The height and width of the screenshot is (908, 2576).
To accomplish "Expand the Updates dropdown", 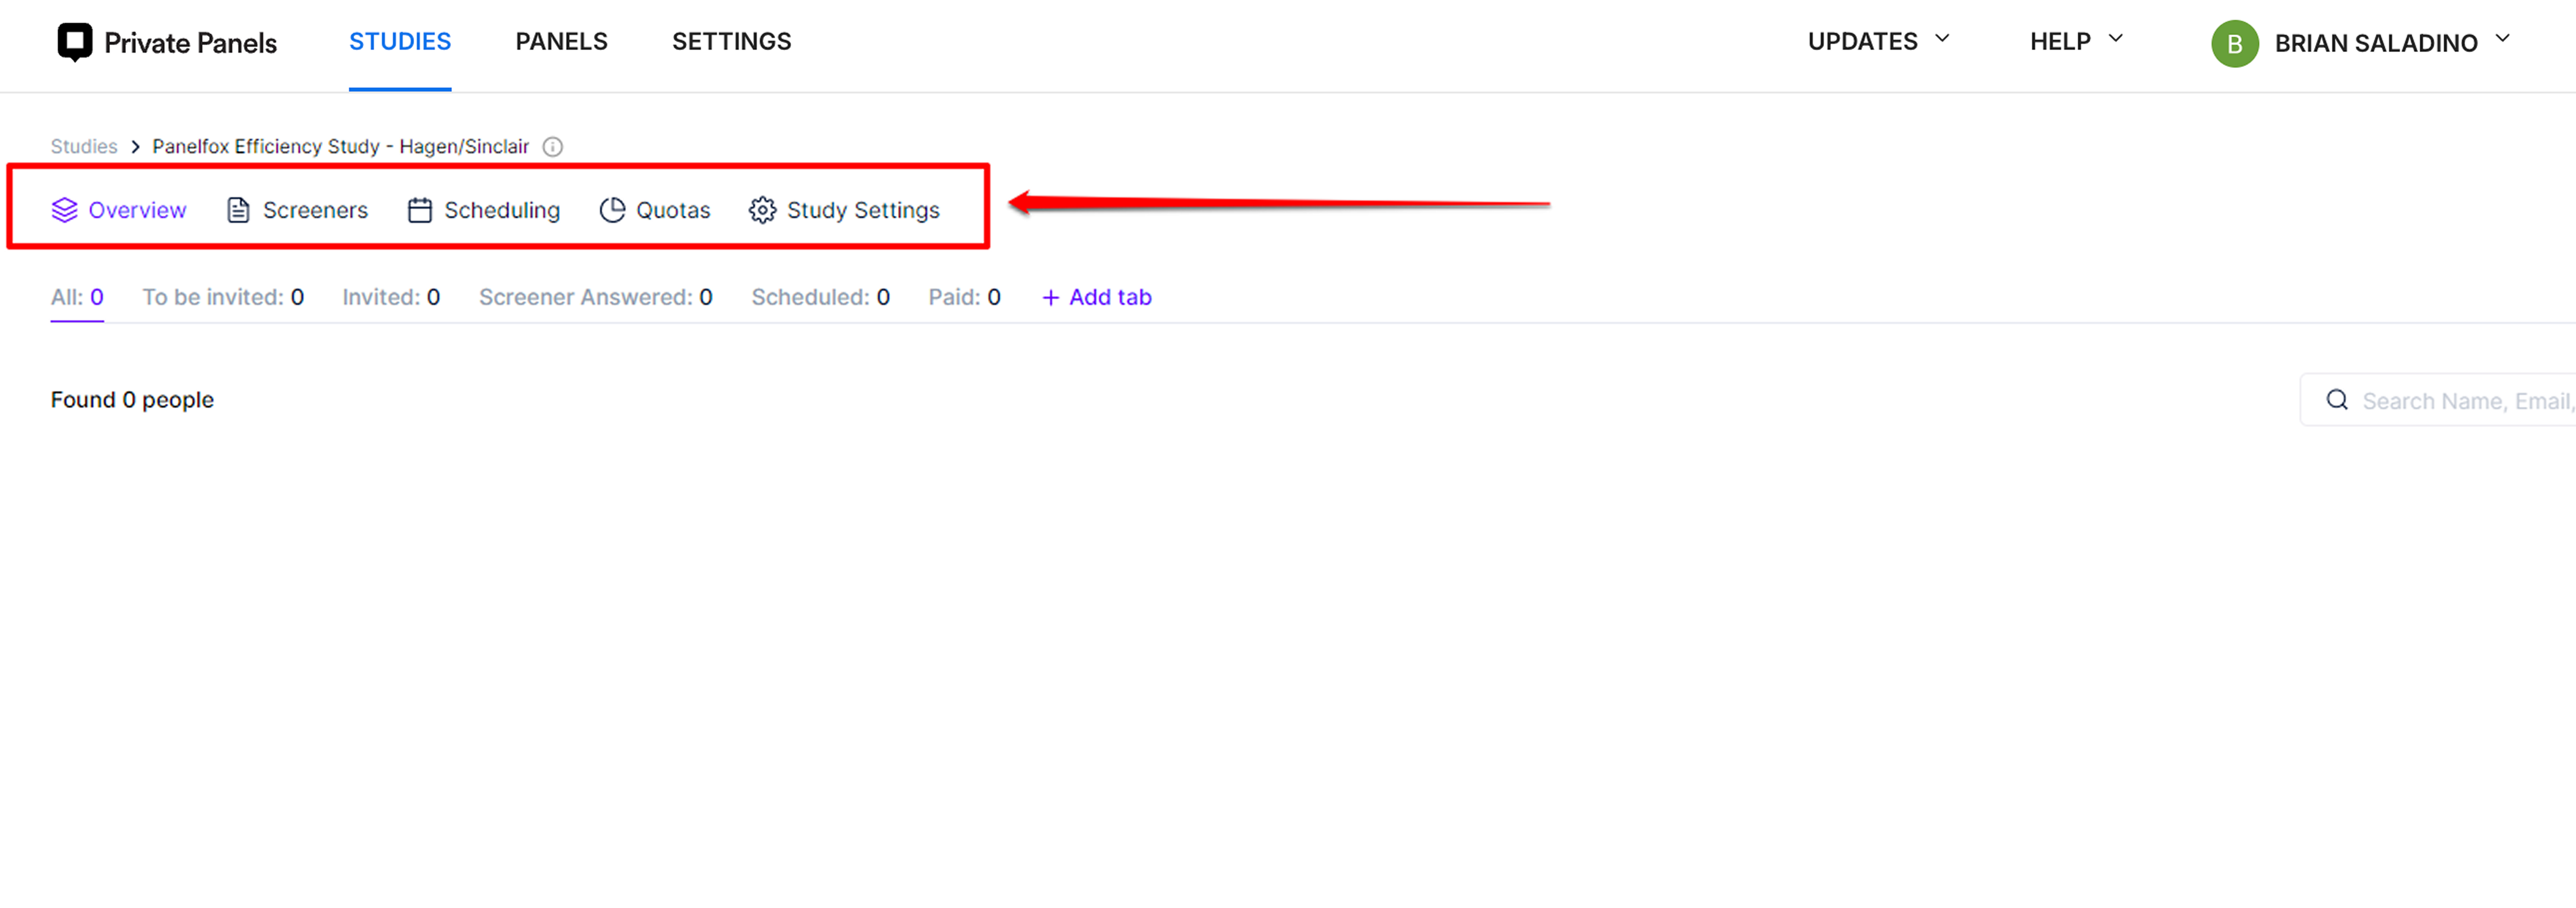I will [1877, 41].
